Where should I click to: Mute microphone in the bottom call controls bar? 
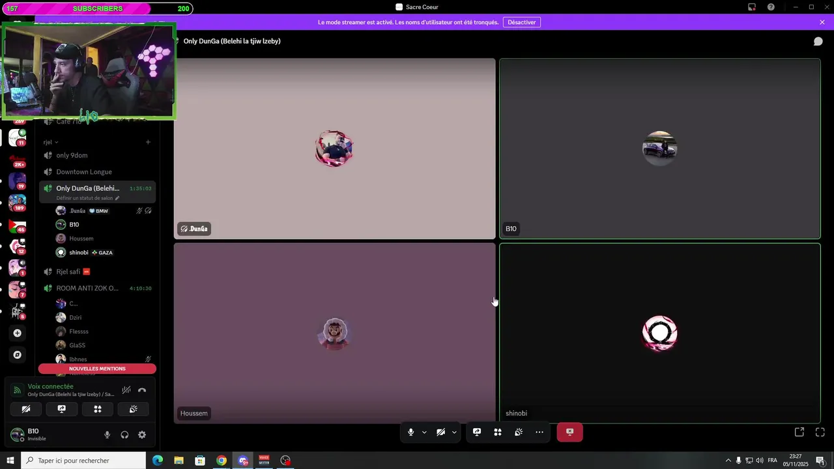[x=410, y=432]
